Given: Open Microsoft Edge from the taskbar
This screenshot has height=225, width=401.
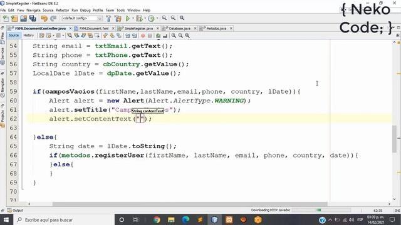Looking at the screenshot, I should 185,219.
